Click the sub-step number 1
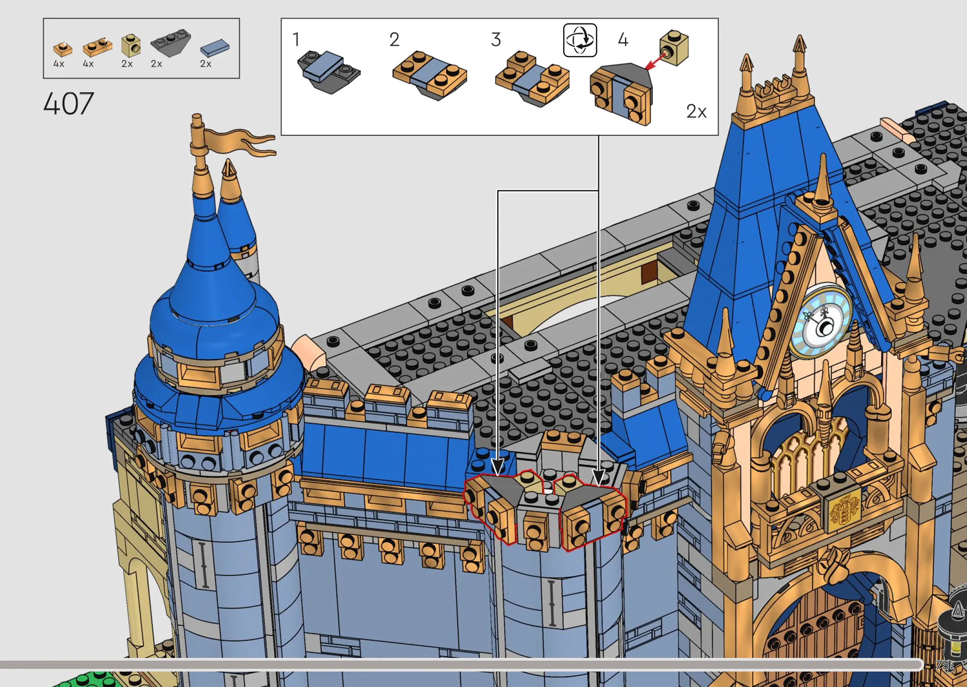Image resolution: width=967 pixels, height=687 pixels. 296,40
